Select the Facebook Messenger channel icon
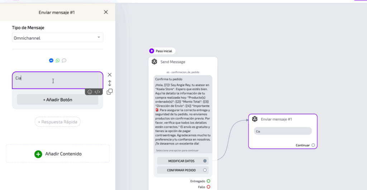 (x=51, y=61)
